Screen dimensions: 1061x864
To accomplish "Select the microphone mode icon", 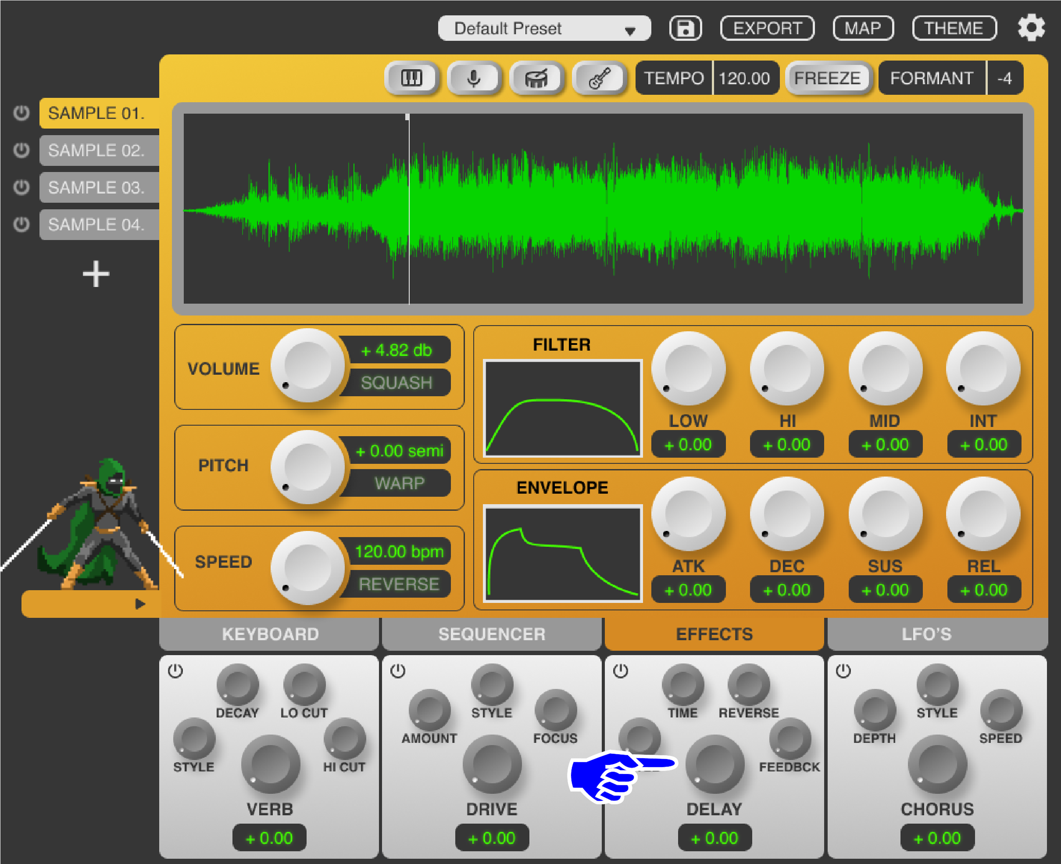I will [x=474, y=78].
